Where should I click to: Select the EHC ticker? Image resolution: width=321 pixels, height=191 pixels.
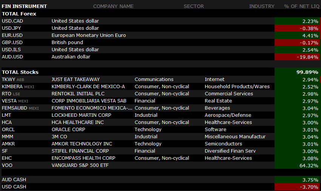(x=7, y=158)
